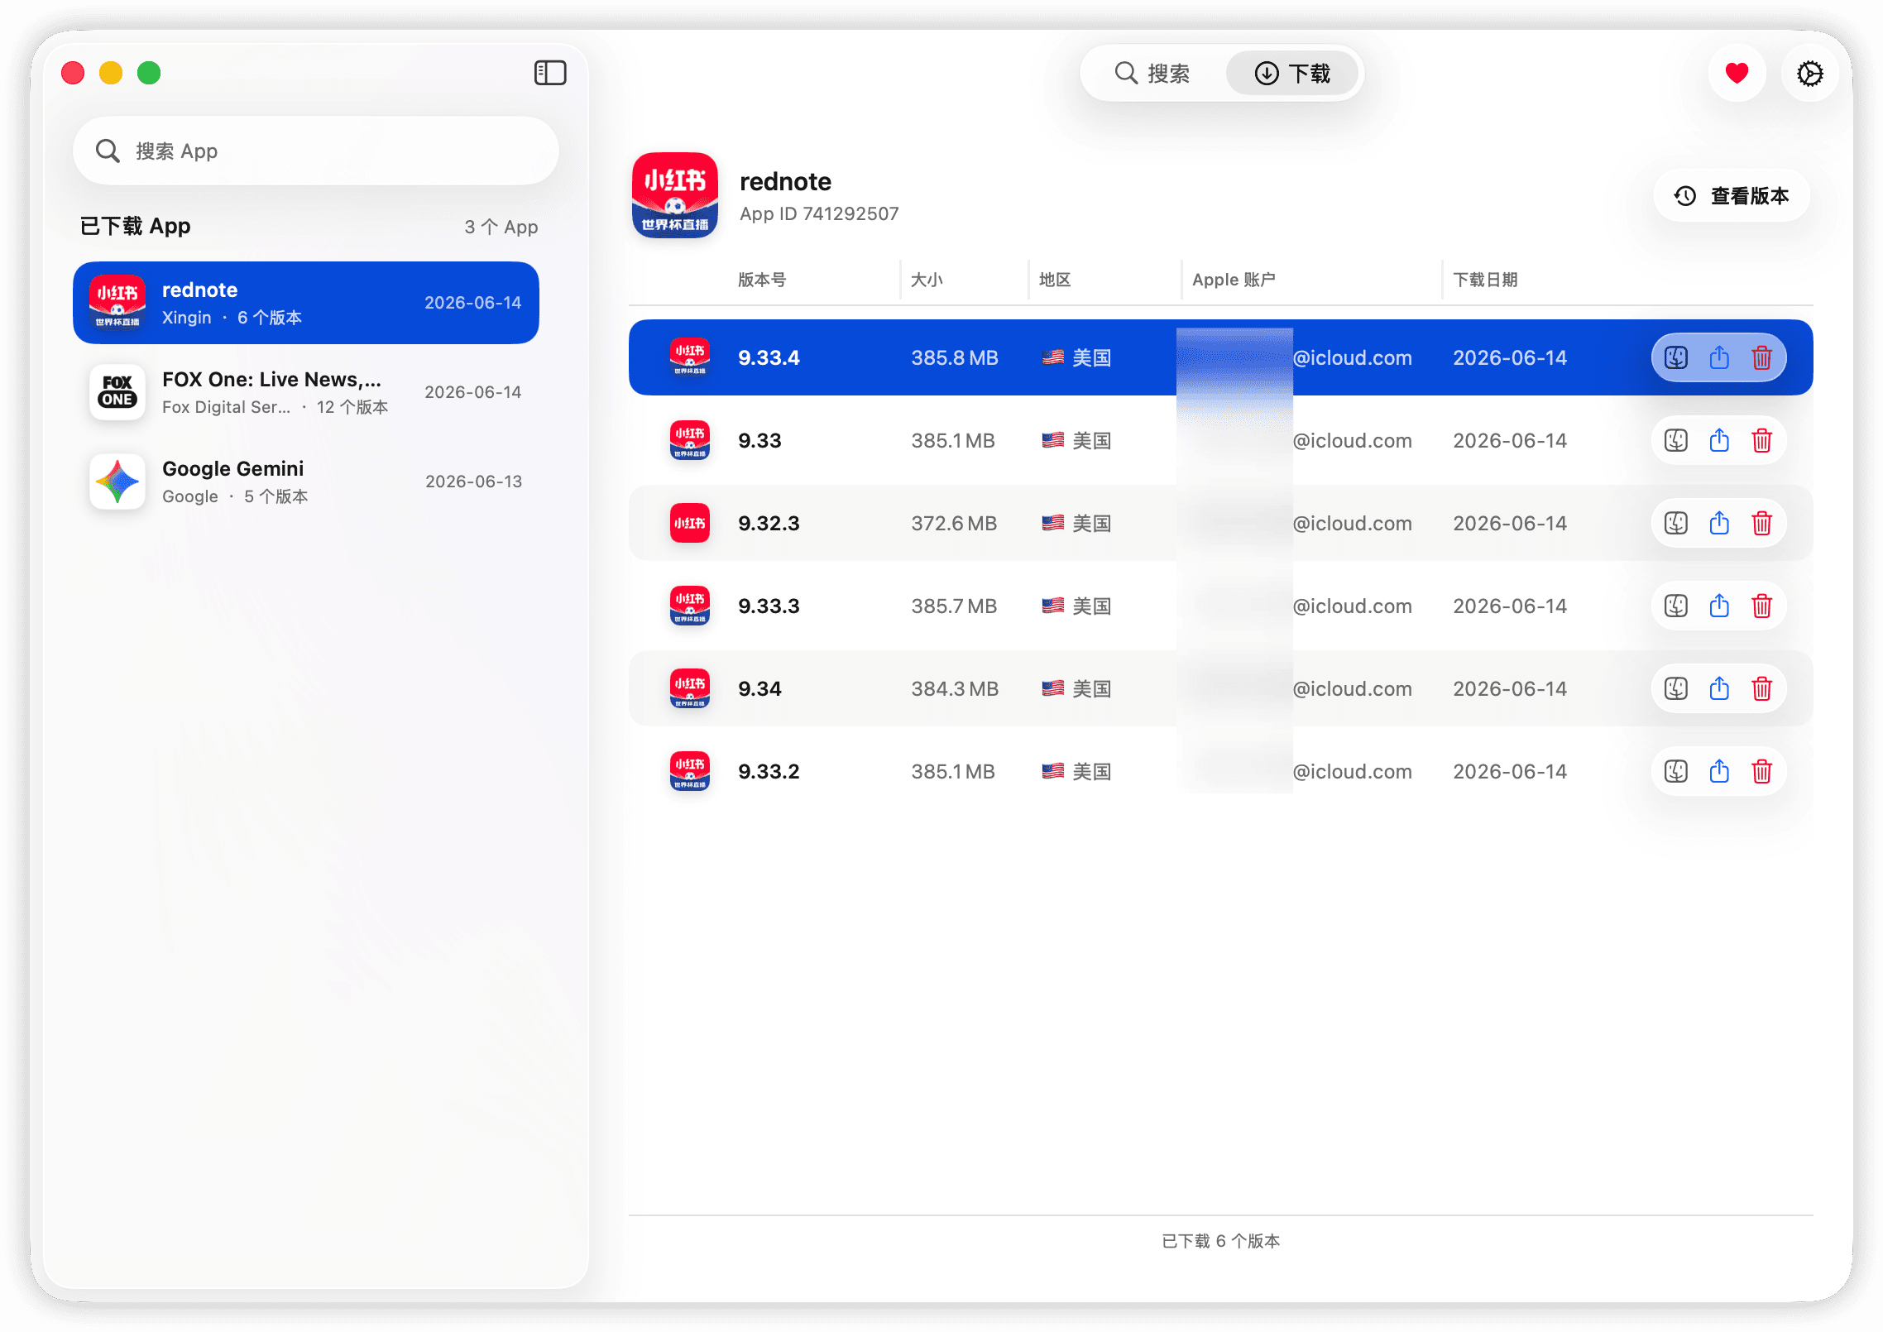Delete version 9.33 with trash icon
Screen dimensions: 1883x1332
(x=1761, y=440)
